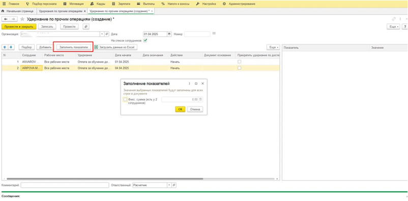Viewport: 408px width, 201px height.
Task: Click the Подбор button
Action: pos(26,47)
